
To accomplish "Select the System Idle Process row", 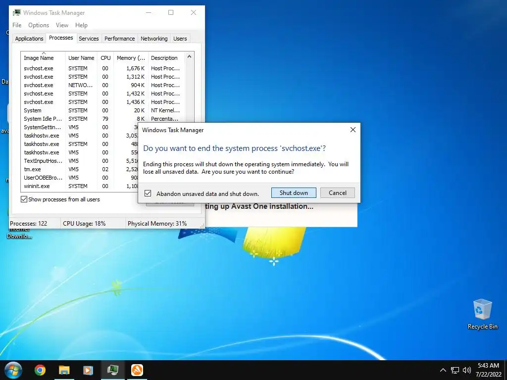I will point(102,119).
